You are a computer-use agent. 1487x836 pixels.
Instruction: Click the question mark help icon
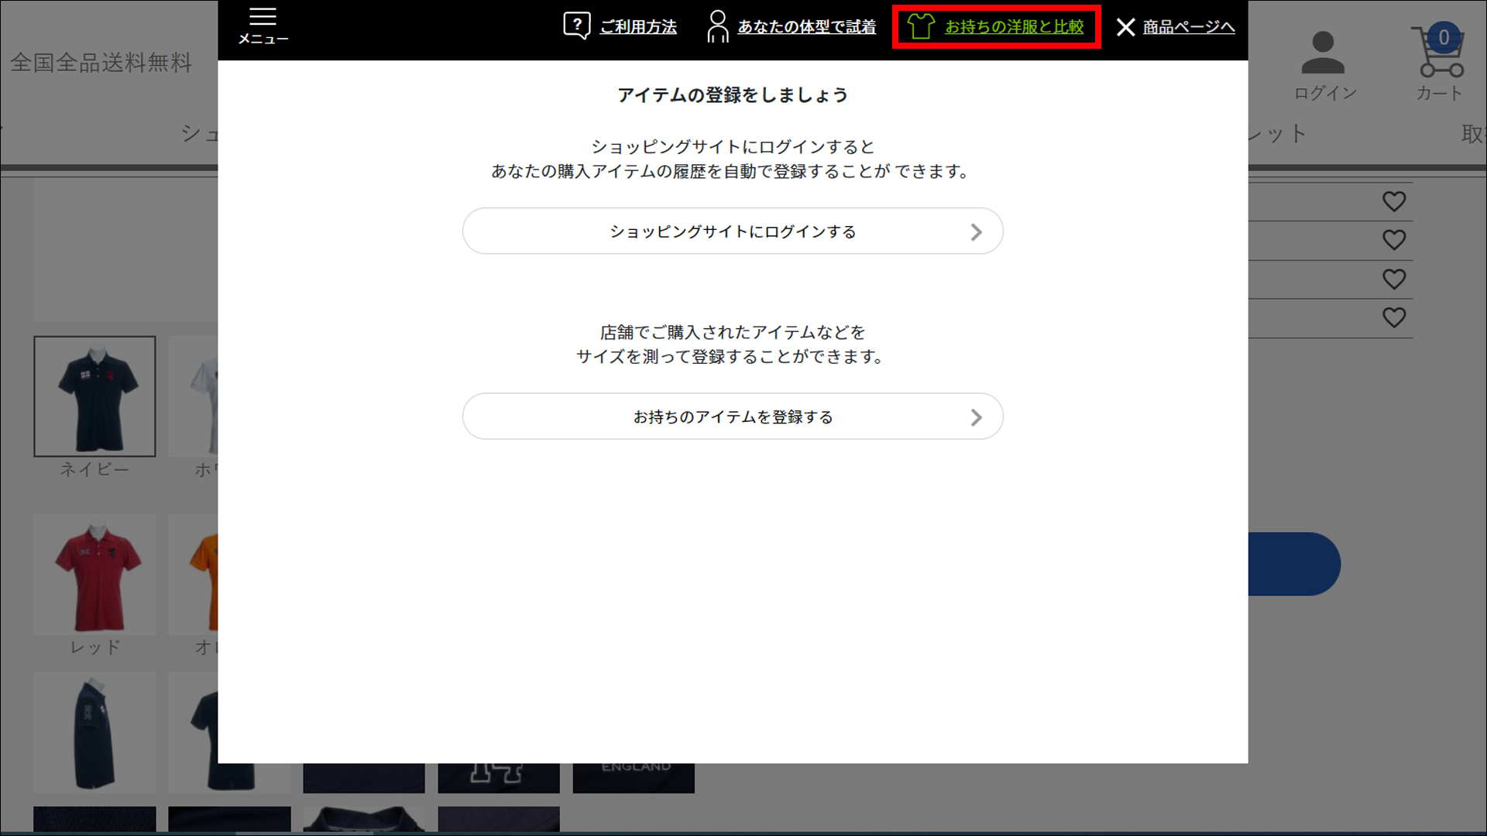click(x=576, y=25)
